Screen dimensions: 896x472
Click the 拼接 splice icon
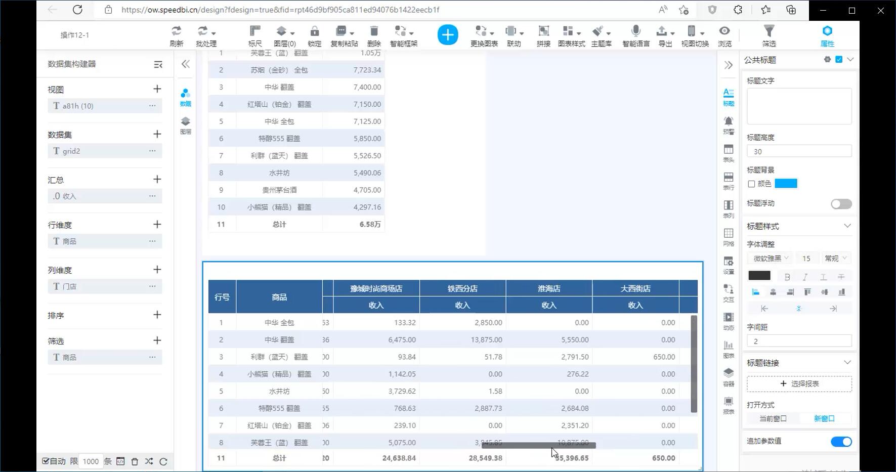(x=543, y=35)
